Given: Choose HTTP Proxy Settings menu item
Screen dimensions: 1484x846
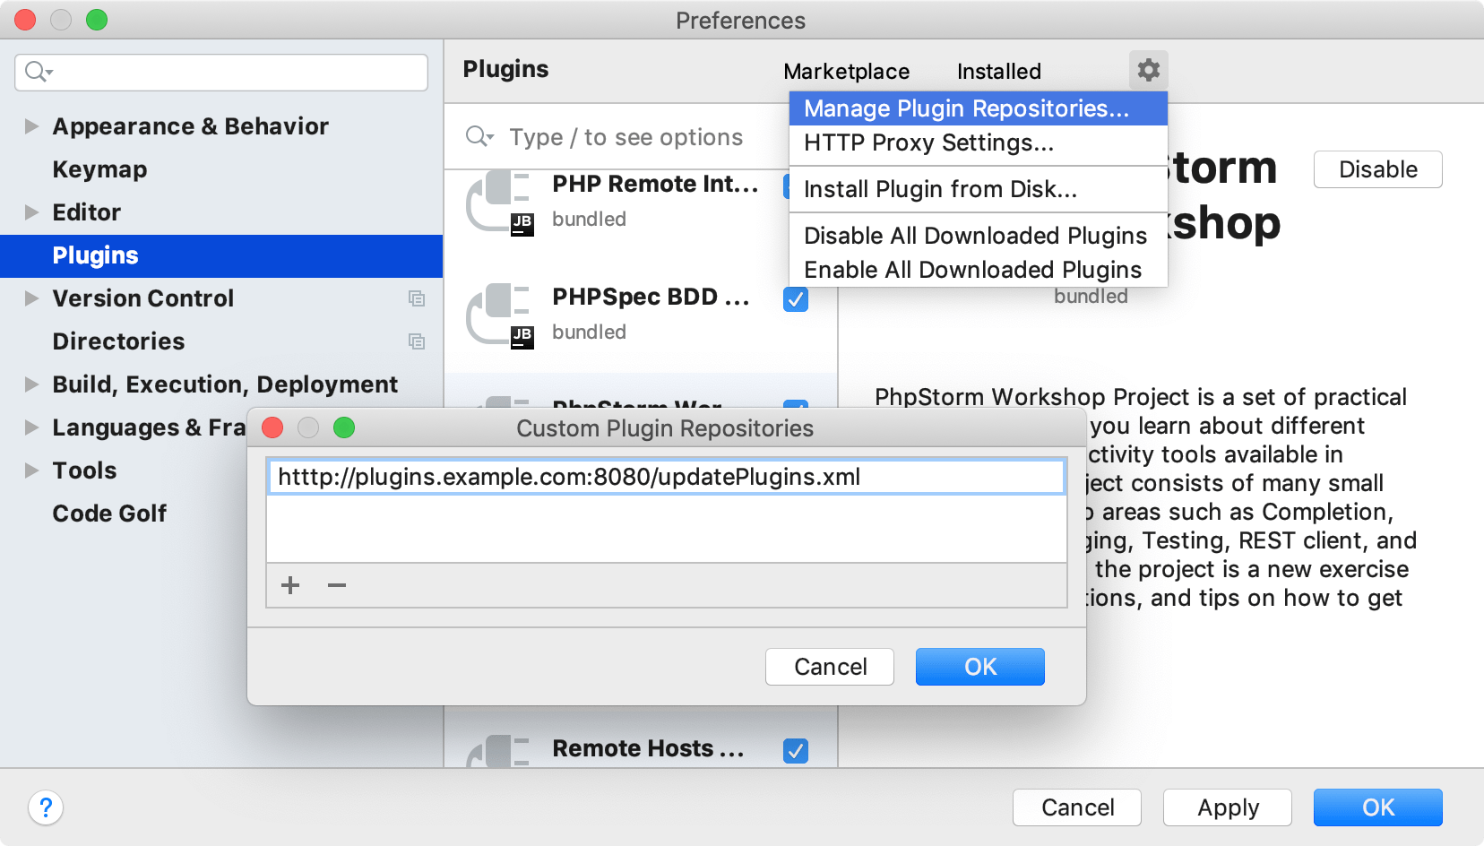Looking at the screenshot, I should click(x=978, y=143).
